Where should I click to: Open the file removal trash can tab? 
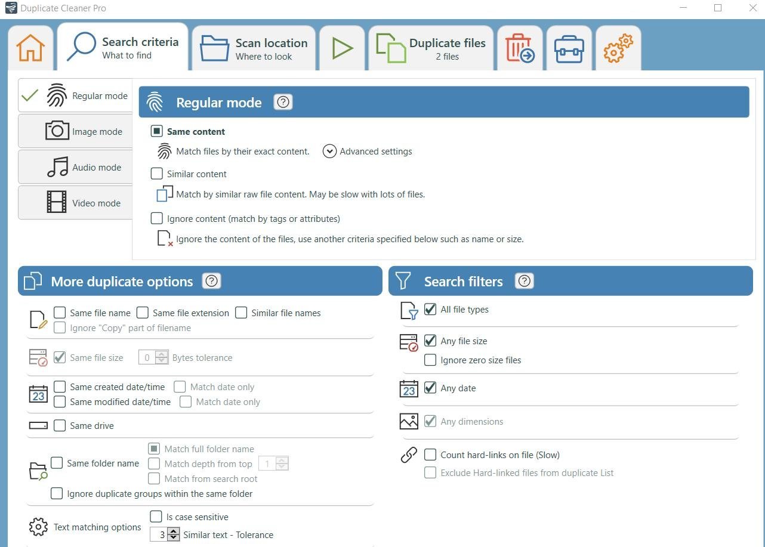[x=520, y=48]
